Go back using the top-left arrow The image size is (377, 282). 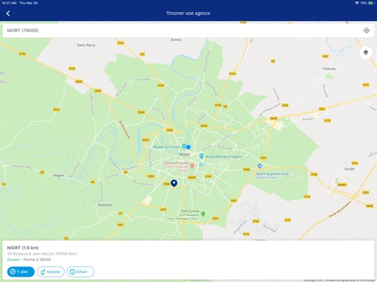tap(8, 14)
